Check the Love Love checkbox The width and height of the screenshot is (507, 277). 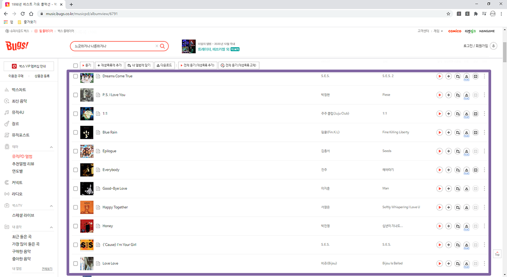coord(75,263)
